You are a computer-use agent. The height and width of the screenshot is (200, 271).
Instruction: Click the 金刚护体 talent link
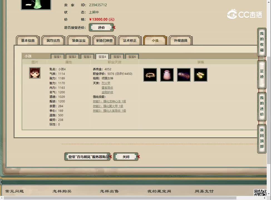[x=107, y=92]
